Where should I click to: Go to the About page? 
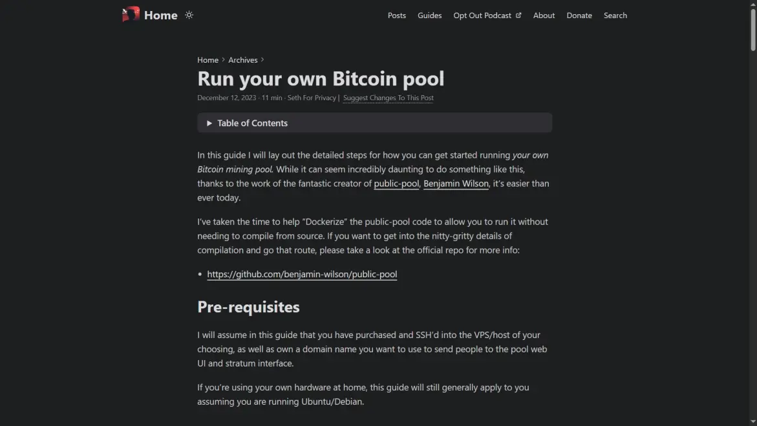pos(544,16)
